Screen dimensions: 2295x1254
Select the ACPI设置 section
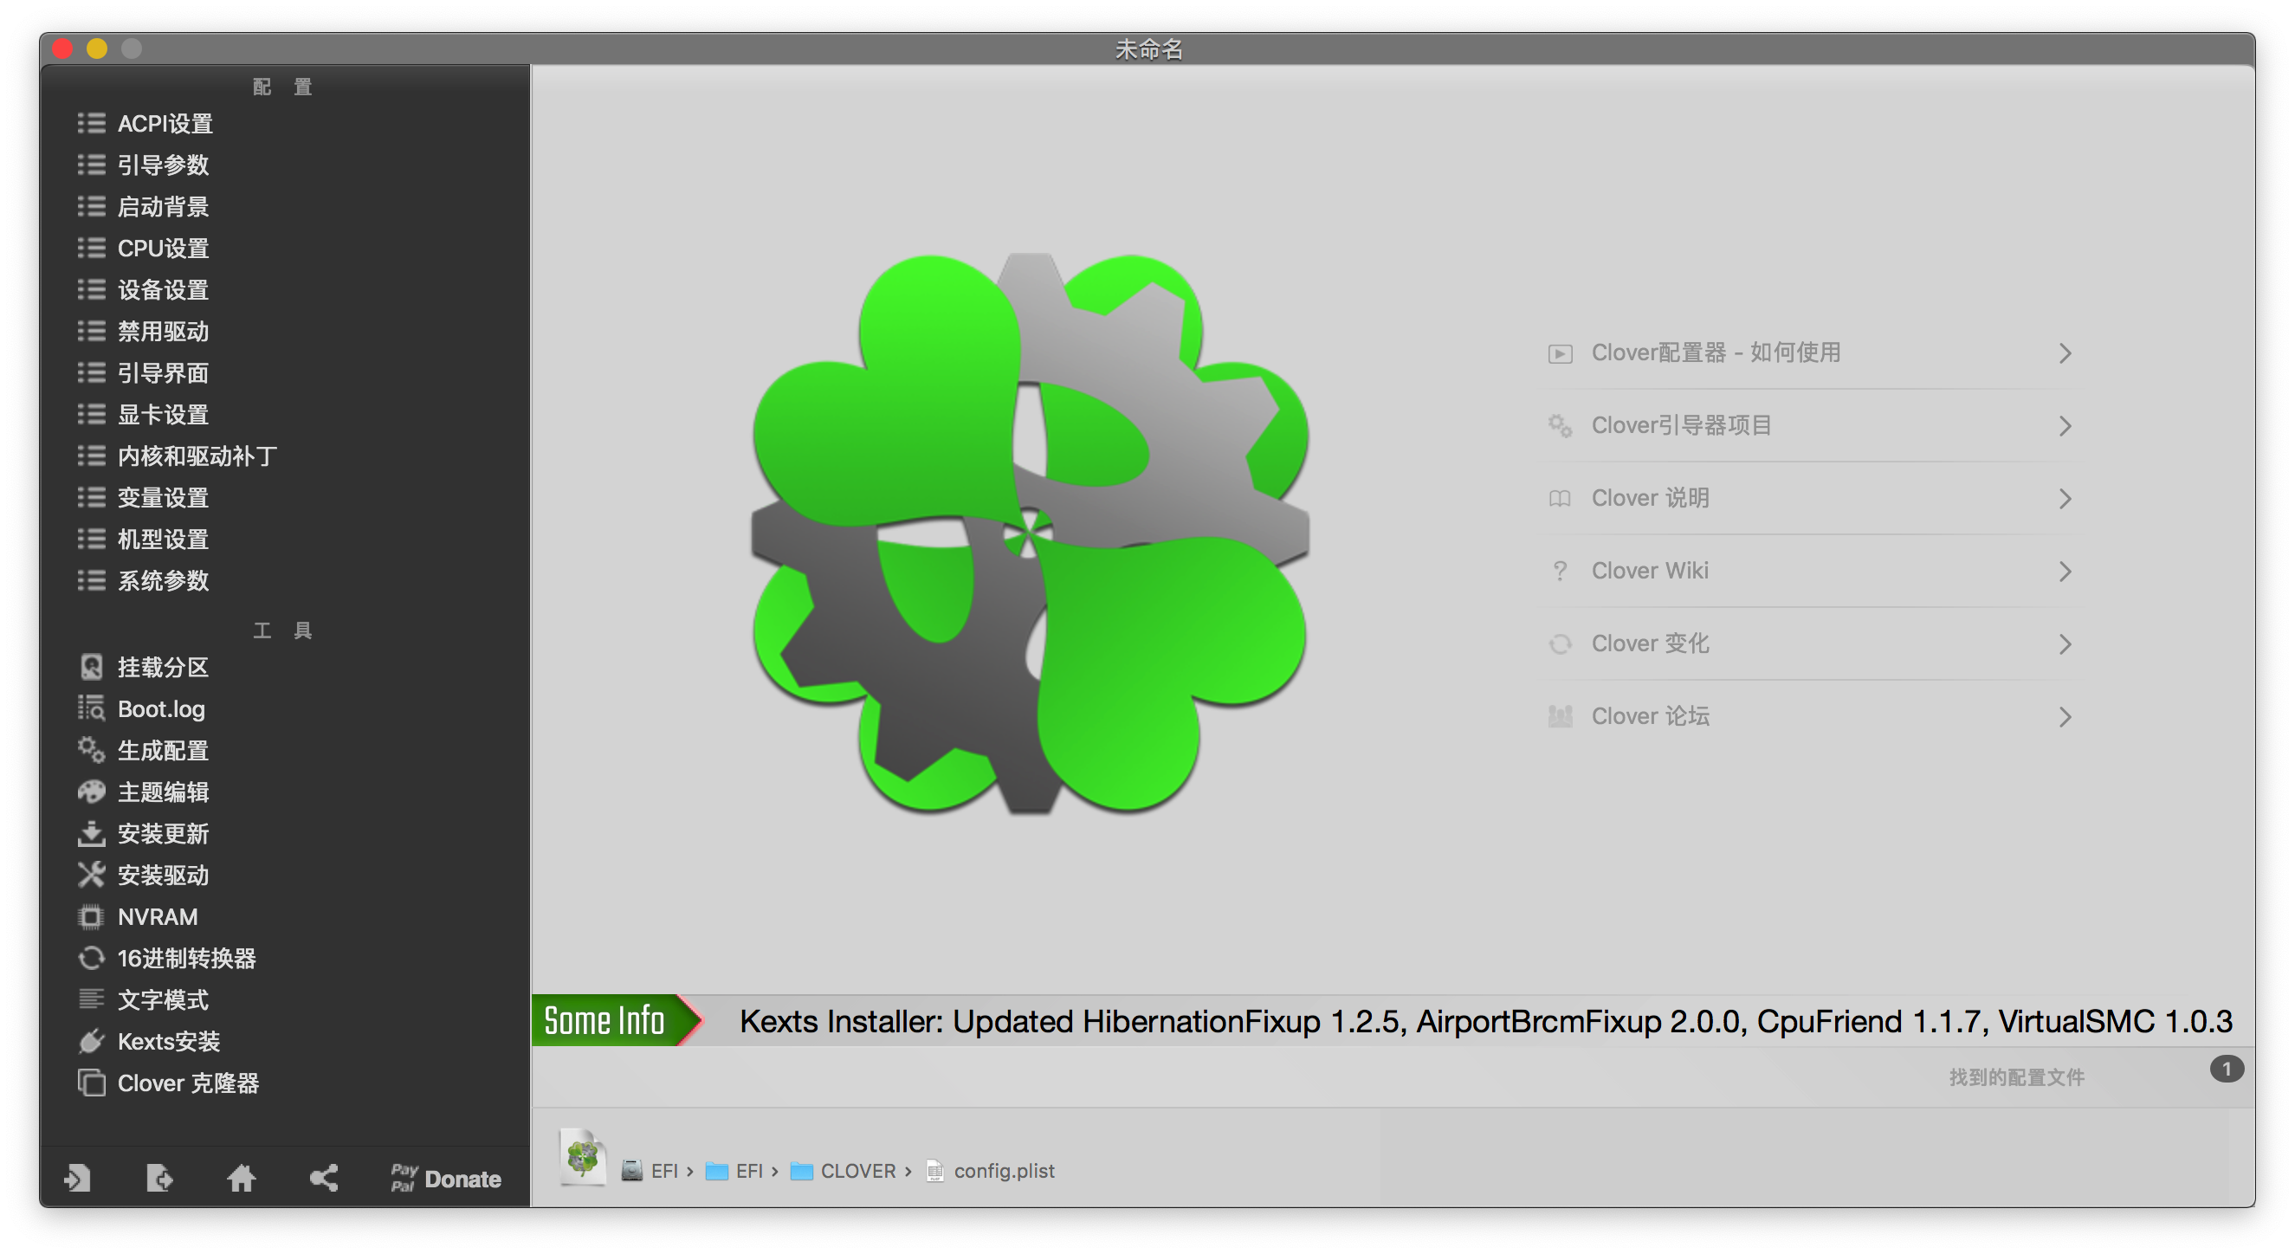click(164, 124)
